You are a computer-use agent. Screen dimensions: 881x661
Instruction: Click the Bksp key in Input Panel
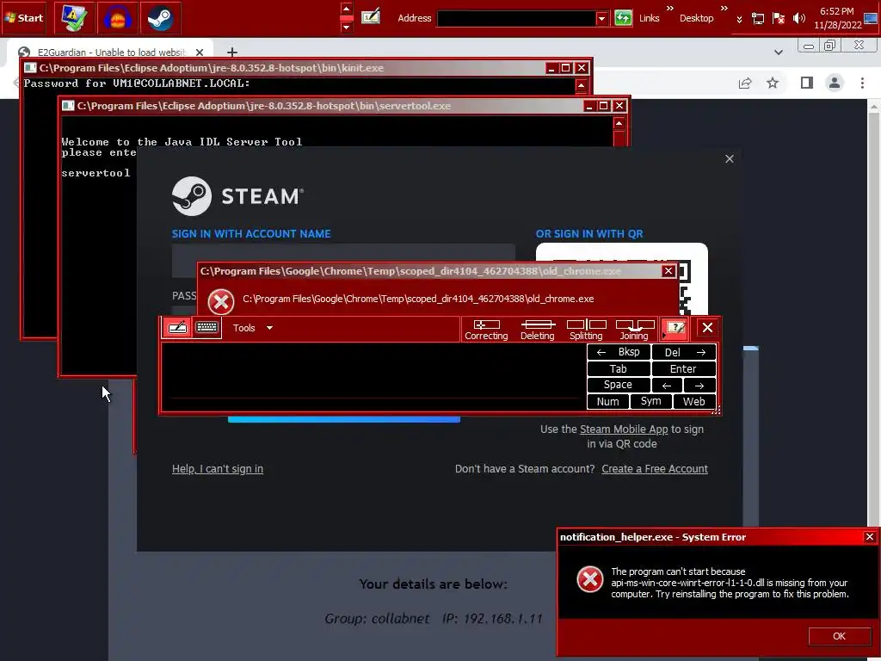619,352
